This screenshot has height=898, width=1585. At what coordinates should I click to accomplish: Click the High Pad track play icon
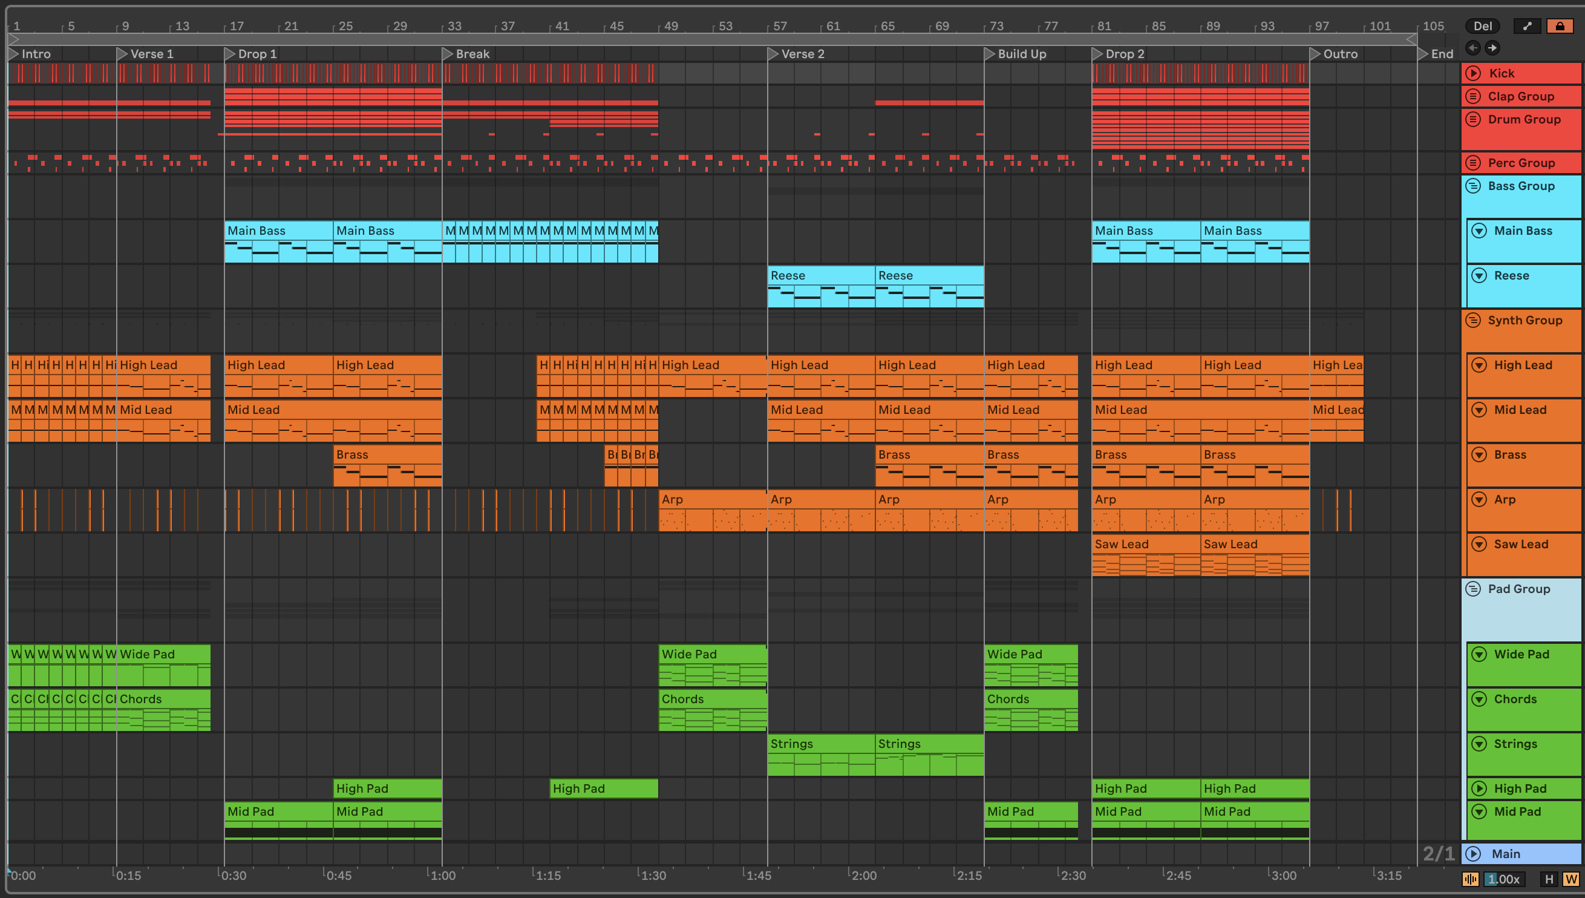click(1479, 788)
